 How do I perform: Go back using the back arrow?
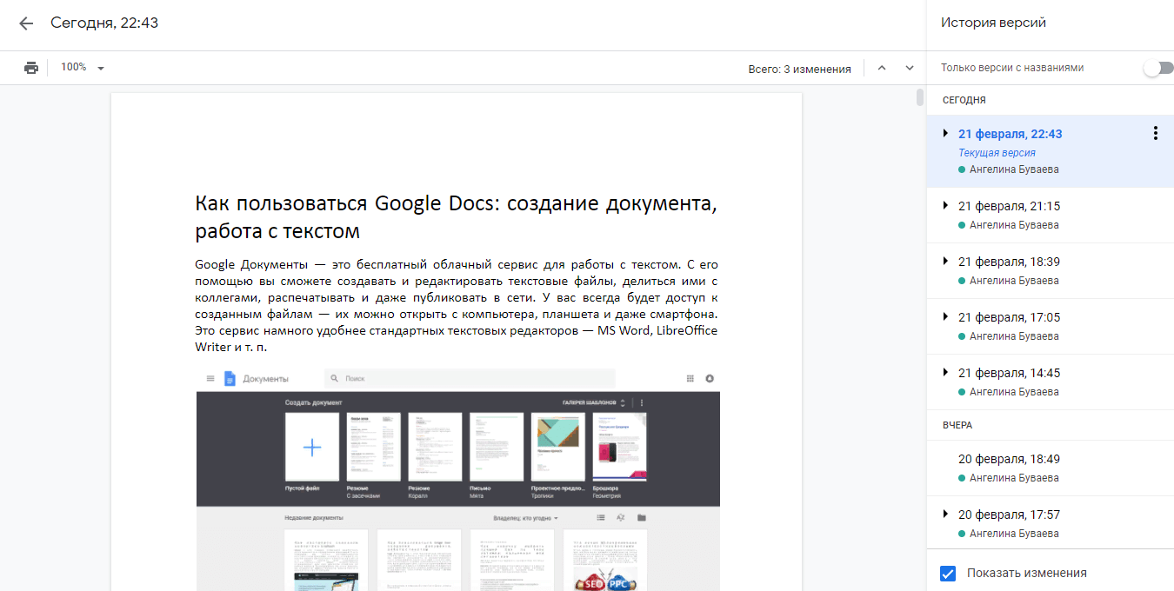(25, 23)
